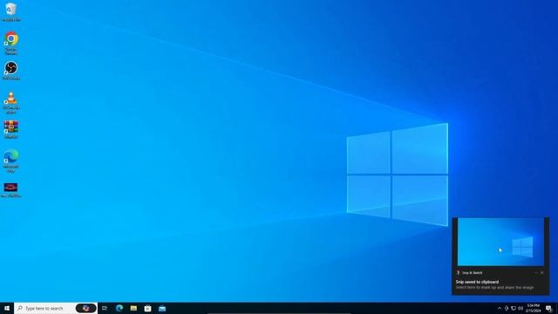This screenshot has height=314, width=558.
Task: Select the dark red thumbnail desktop icon
Action: (10, 190)
